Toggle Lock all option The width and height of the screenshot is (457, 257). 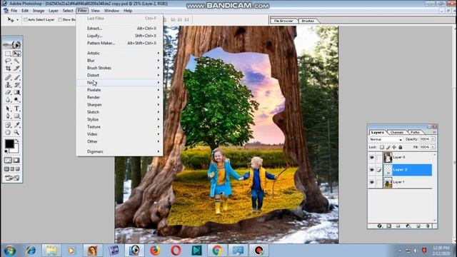pos(401,147)
